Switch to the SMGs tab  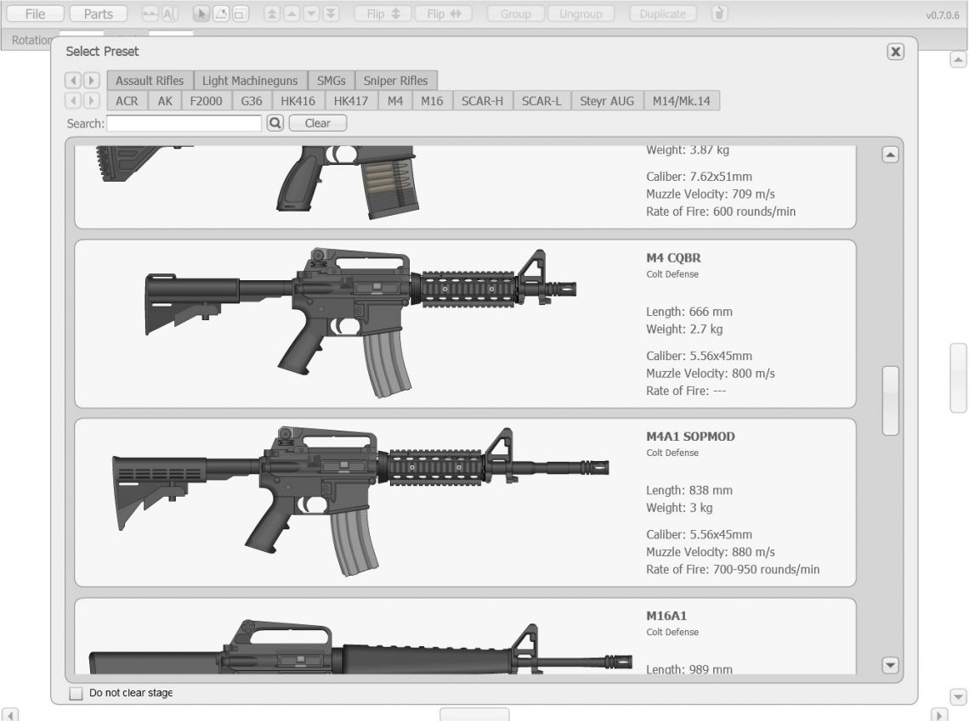coord(331,80)
